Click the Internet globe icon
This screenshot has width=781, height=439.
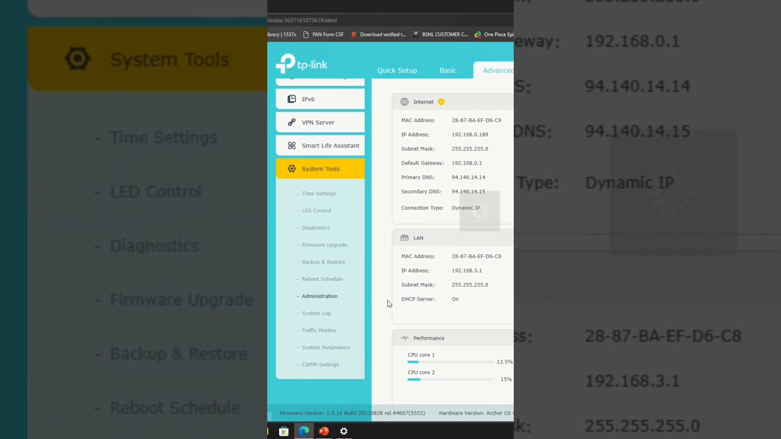[405, 102]
